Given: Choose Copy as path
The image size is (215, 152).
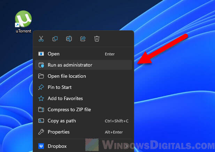Looking at the screenshot, I should (x=62, y=121).
